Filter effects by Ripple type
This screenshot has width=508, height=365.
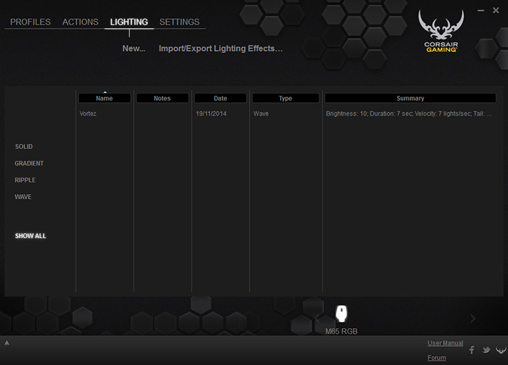coord(25,180)
